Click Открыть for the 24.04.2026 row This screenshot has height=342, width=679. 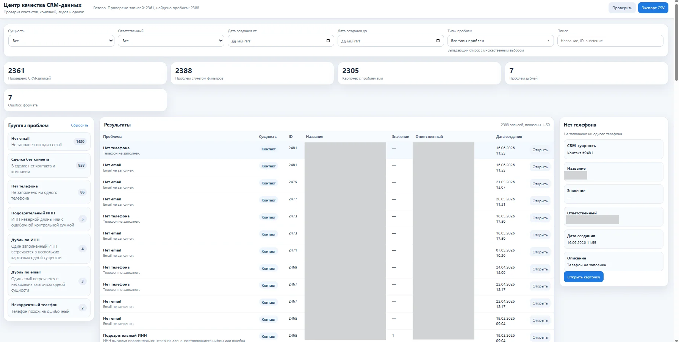(x=540, y=269)
